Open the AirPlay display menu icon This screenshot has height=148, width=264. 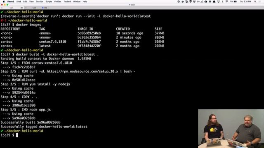coord(218,2)
